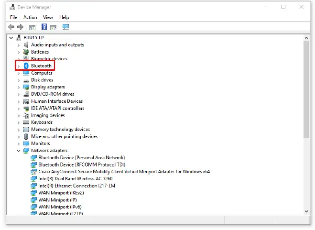Click the IDE ATA/ATAPI controllers icon

26,109
